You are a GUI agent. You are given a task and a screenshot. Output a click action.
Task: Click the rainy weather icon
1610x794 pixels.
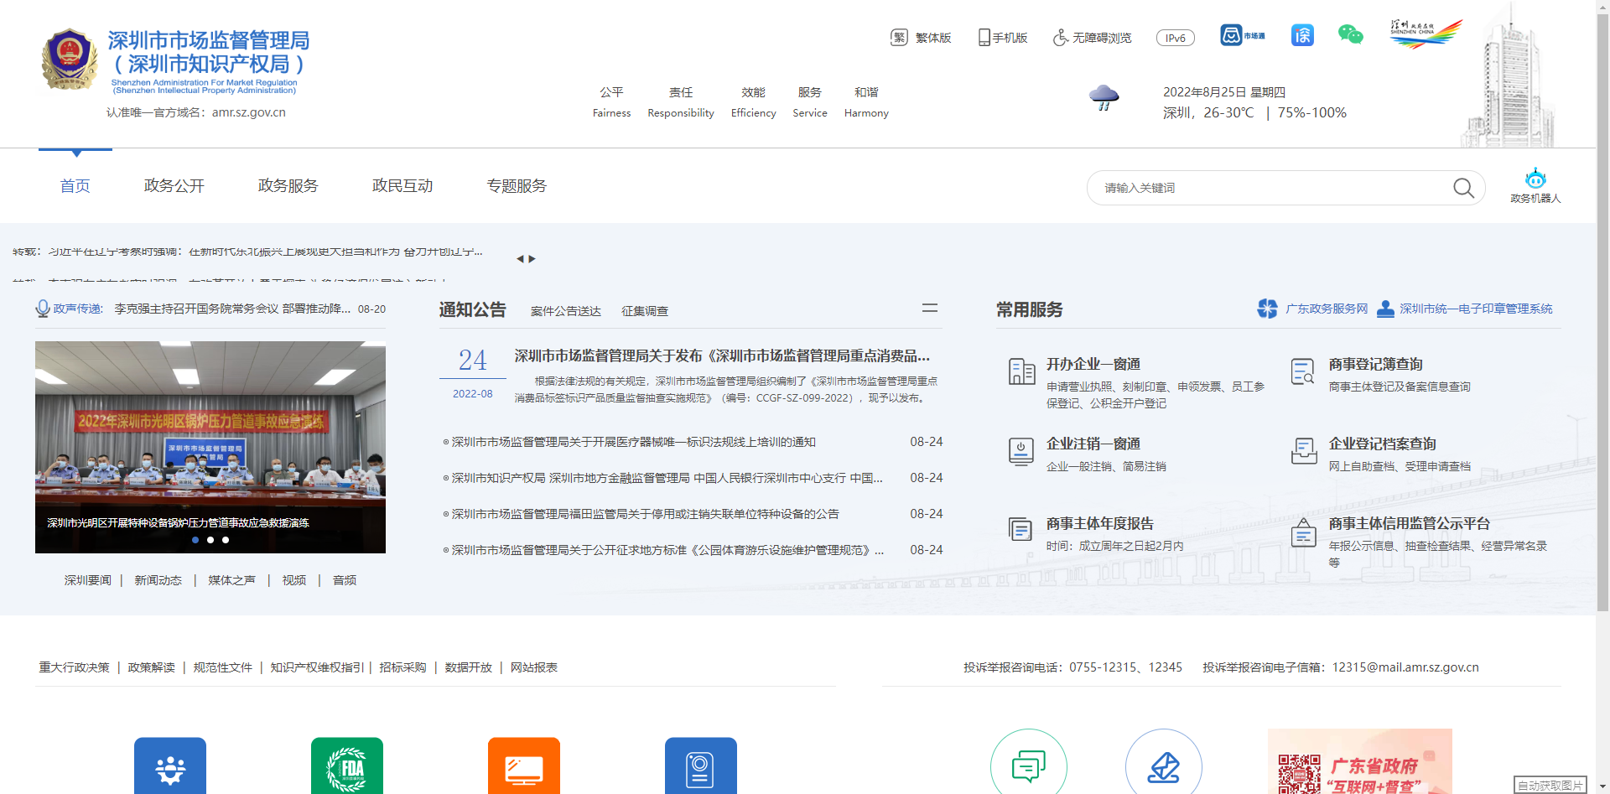tap(1104, 98)
